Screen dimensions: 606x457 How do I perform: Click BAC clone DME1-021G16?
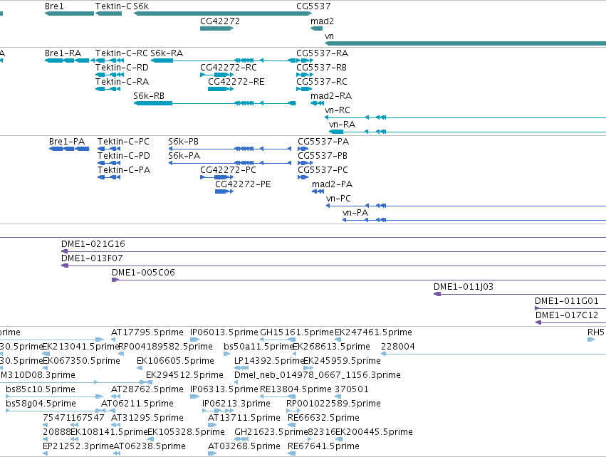[333, 251]
